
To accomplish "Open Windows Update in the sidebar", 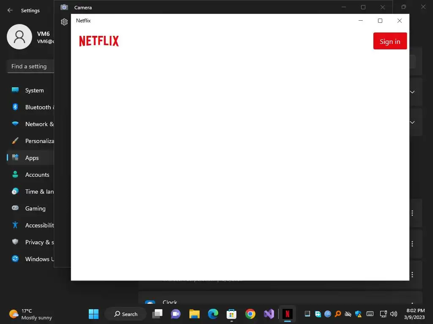I will pyautogui.click(x=30, y=259).
